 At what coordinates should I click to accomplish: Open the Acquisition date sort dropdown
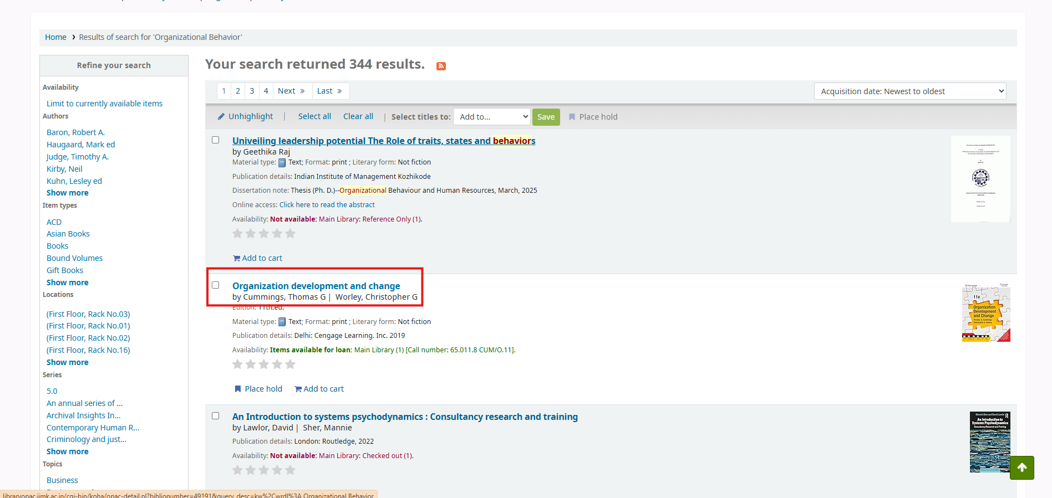(x=909, y=91)
